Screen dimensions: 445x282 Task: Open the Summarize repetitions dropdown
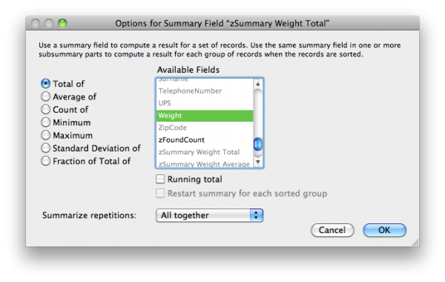pyautogui.click(x=209, y=215)
